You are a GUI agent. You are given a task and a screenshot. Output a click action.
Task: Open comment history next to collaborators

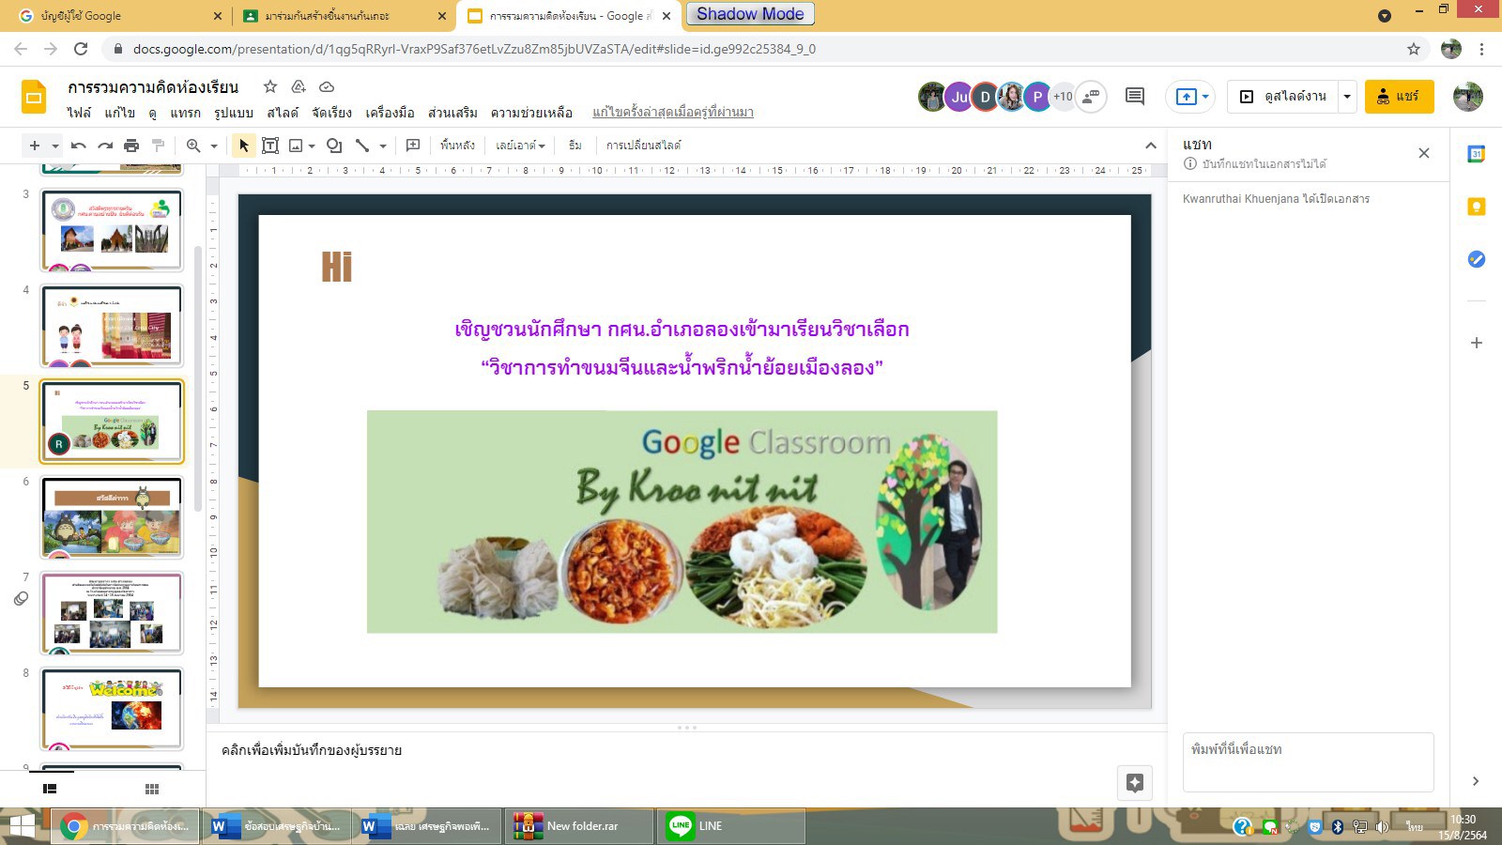pyautogui.click(x=1135, y=96)
